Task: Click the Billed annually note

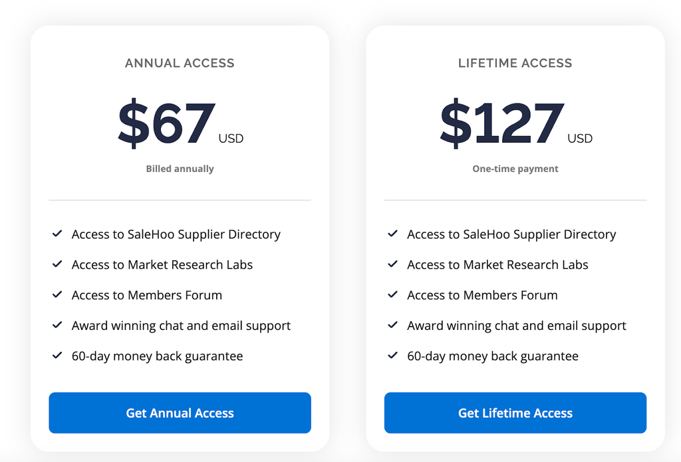Action: click(180, 169)
